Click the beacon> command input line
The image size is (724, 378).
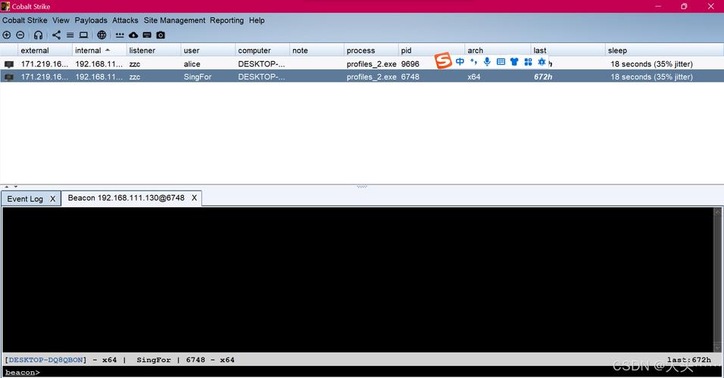(362, 372)
